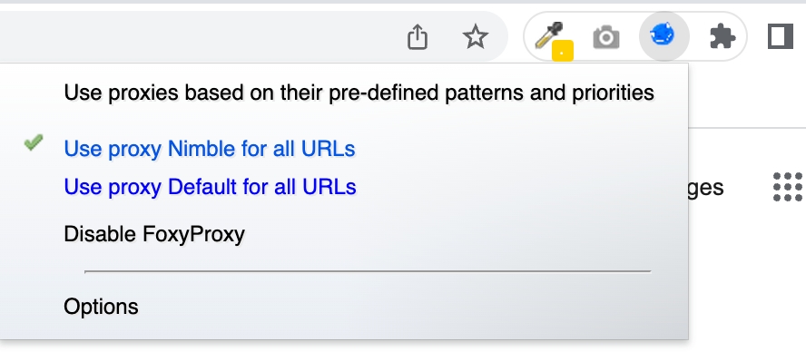Click the gray tab strip above toolbar

pos(403,2)
